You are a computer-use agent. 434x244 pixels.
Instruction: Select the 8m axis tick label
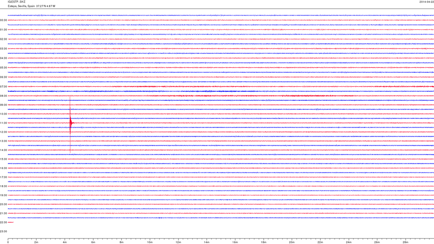(122, 242)
